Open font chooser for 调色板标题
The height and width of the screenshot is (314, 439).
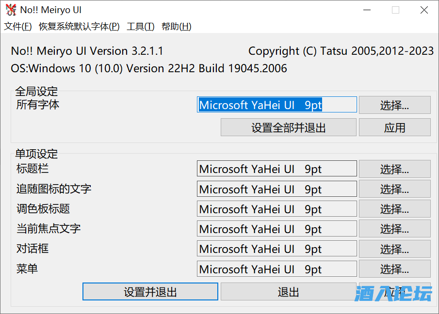coord(394,209)
